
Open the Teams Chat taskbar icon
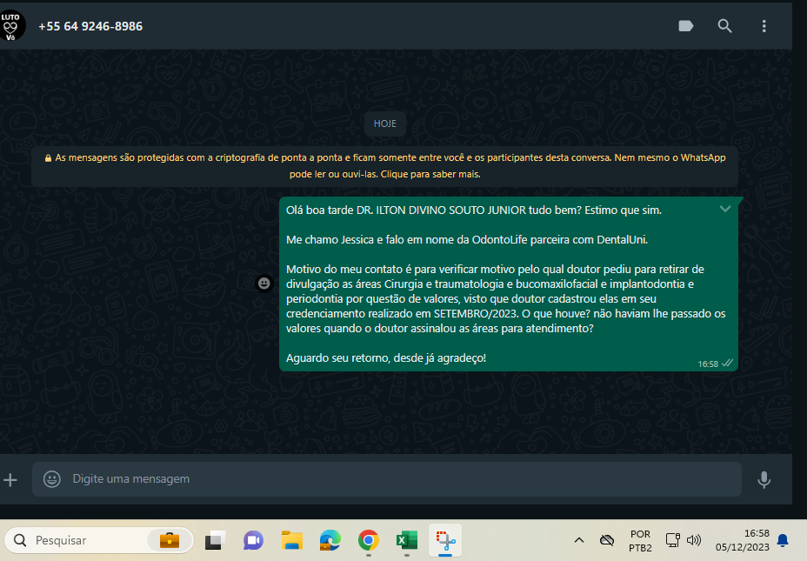tap(253, 540)
